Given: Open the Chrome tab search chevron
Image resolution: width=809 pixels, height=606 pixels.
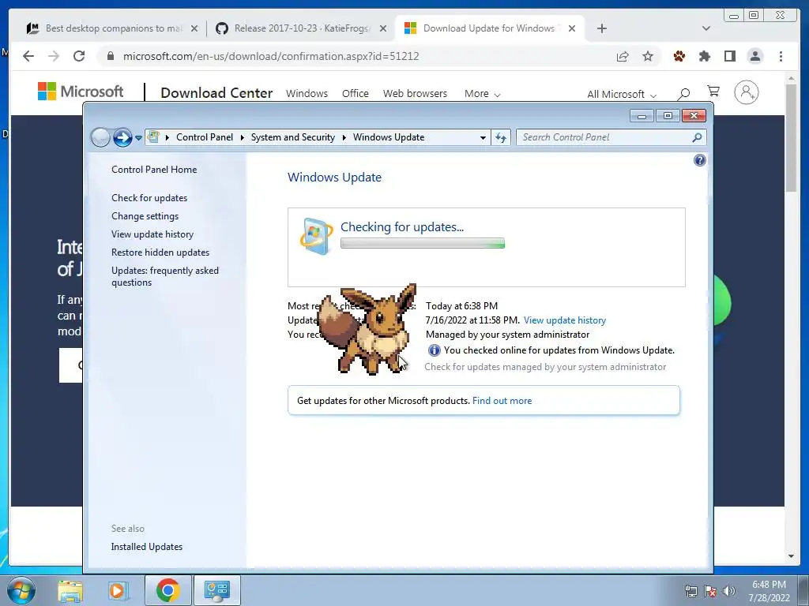Looking at the screenshot, I should 706,28.
